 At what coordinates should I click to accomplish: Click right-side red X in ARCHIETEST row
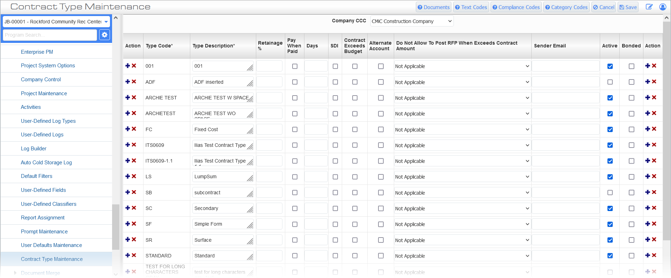[654, 113]
